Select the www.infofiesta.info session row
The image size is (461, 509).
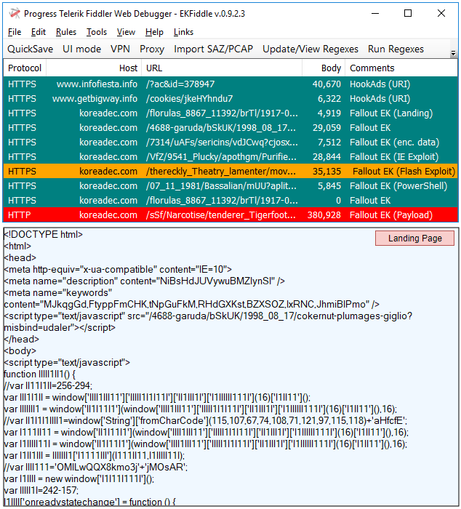[230, 84]
